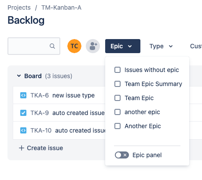Screen dimensions: 202x180
Task: Check the Another Epic checkbox
Action: coord(118,126)
